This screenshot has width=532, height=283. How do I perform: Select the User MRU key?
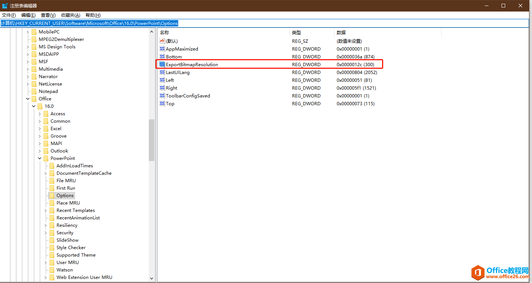pos(68,262)
